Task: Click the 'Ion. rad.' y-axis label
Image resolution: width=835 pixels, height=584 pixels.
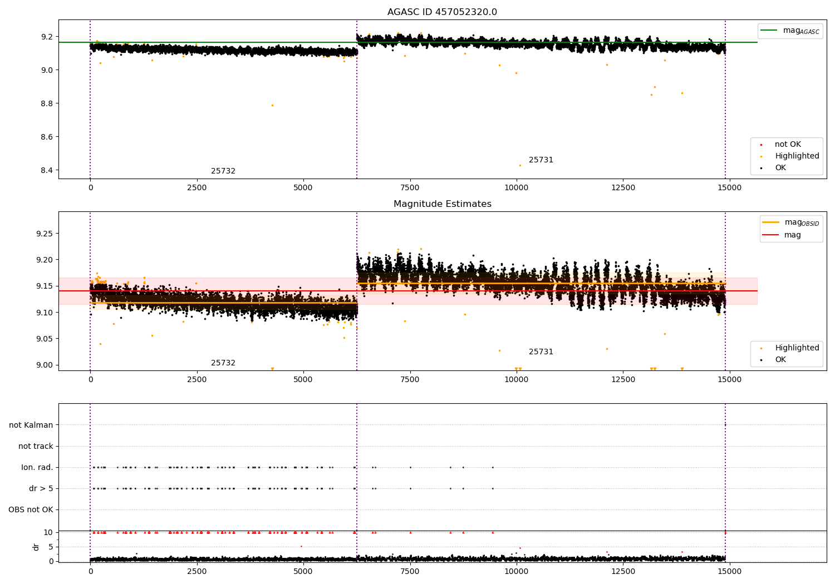Action: coord(37,468)
